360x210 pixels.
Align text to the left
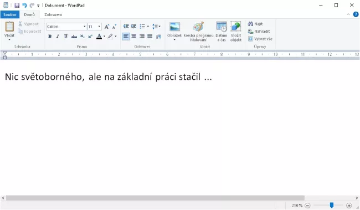pos(126,37)
